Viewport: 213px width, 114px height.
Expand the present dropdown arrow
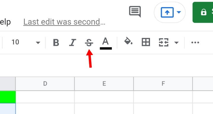tap(179, 12)
